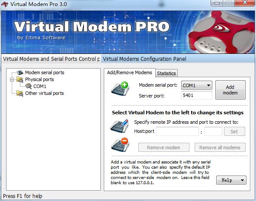Select COM1 under Physical ports

(x=40, y=86)
